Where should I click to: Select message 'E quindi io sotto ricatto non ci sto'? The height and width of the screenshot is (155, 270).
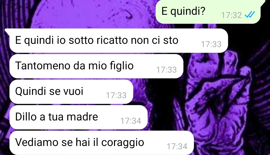click(119, 41)
